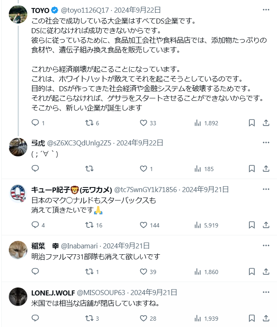Viewport: 277px width, 327px height.
Task: Like キューP紀子's reply with 144 likes
Action: click(x=144, y=225)
